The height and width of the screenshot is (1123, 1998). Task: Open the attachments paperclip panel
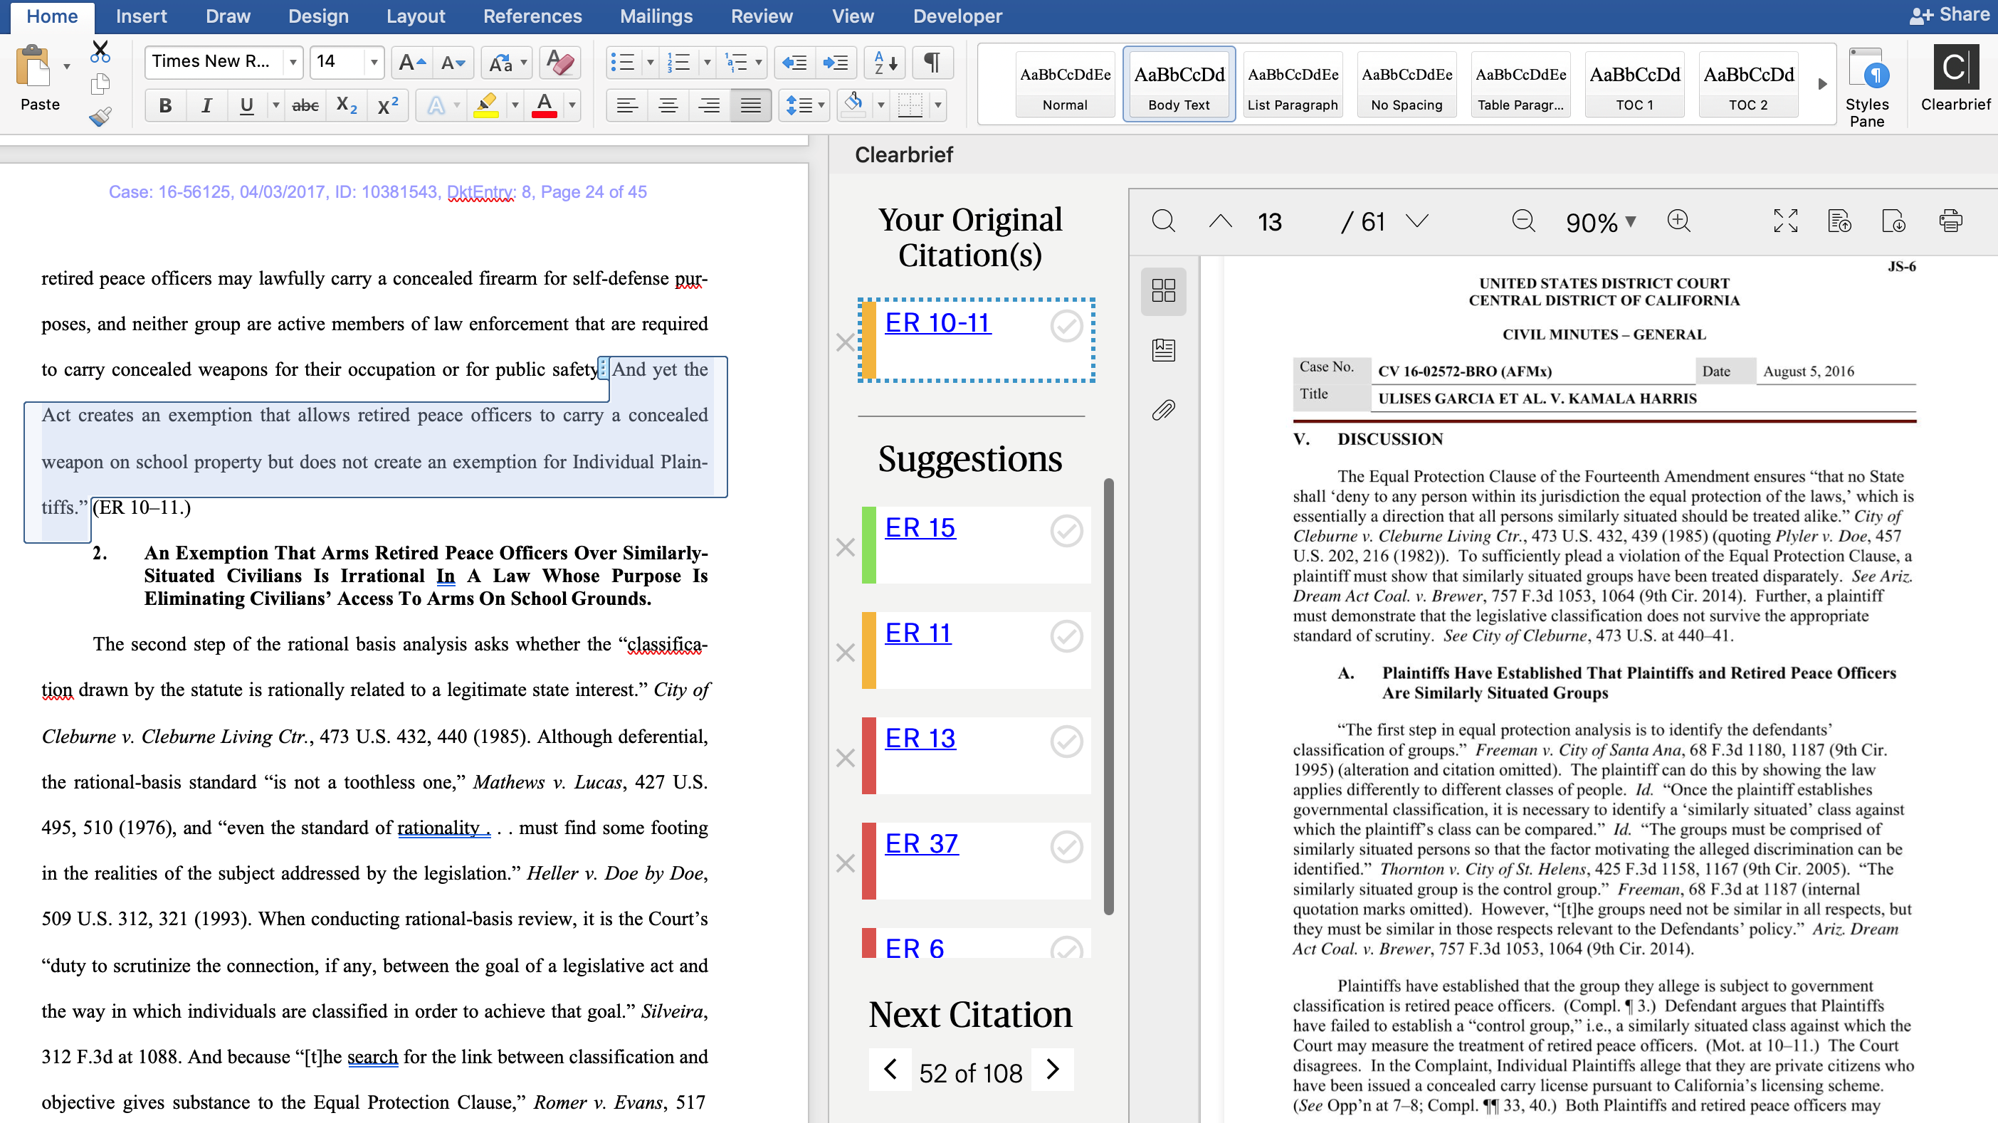pyautogui.click(x=1164, y=409)
